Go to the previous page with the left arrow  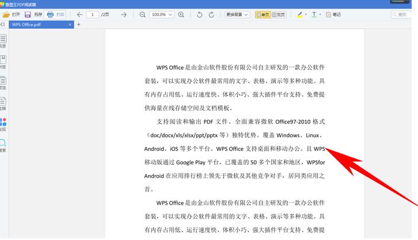coord(79,14)
